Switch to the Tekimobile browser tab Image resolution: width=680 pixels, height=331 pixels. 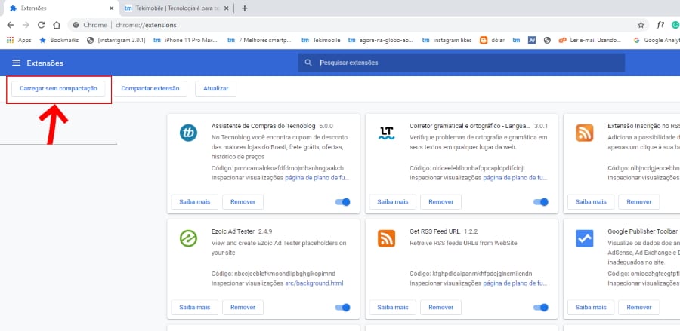pyautogui.click(x=176, y=8)
